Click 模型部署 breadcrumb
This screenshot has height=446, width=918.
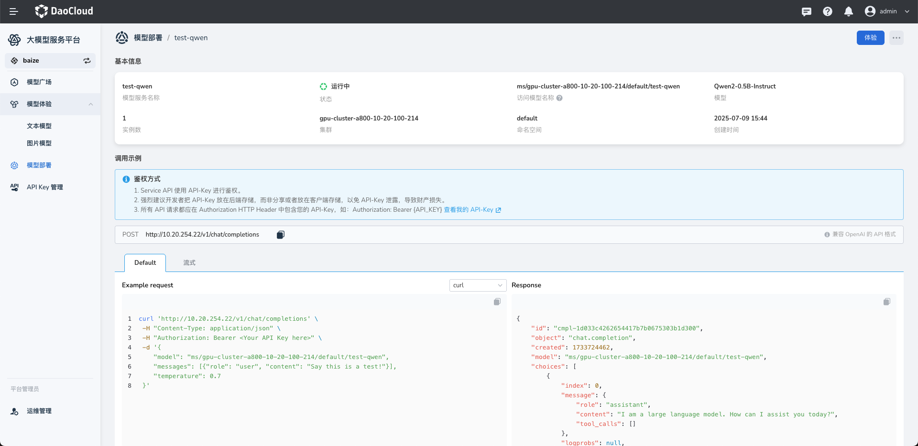(x=148, y=38)
